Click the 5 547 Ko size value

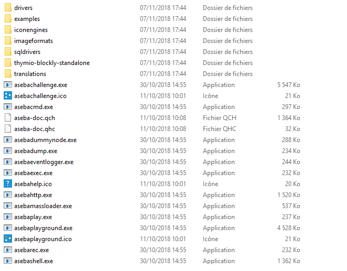289,85
